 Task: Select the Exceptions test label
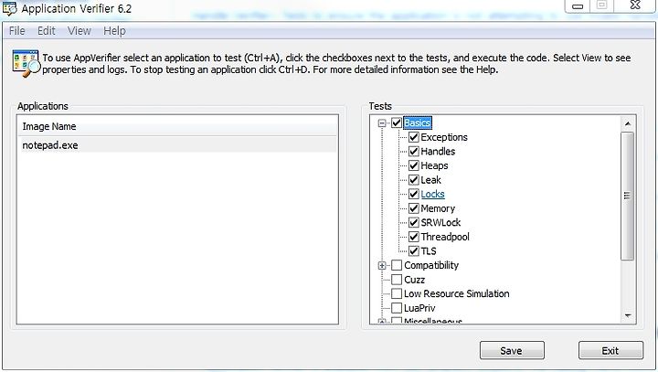tap(444, 137)
